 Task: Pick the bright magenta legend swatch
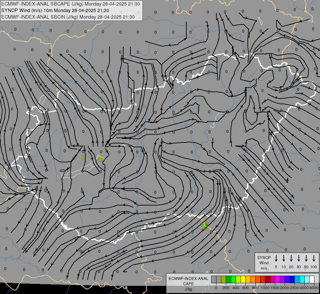[x=278, y=279]
